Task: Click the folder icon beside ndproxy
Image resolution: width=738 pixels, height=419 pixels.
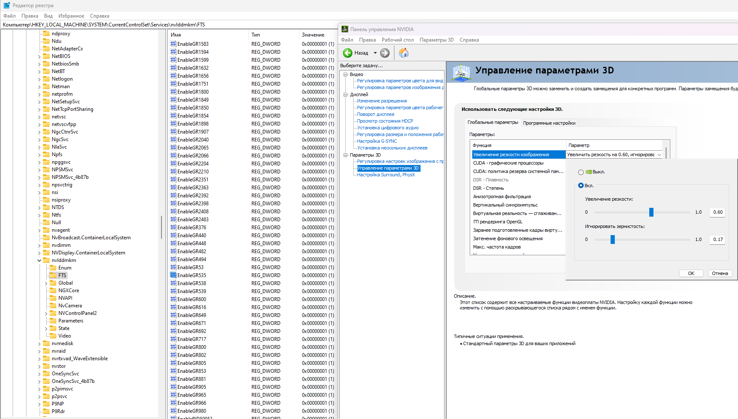Action: pos(46,34)
